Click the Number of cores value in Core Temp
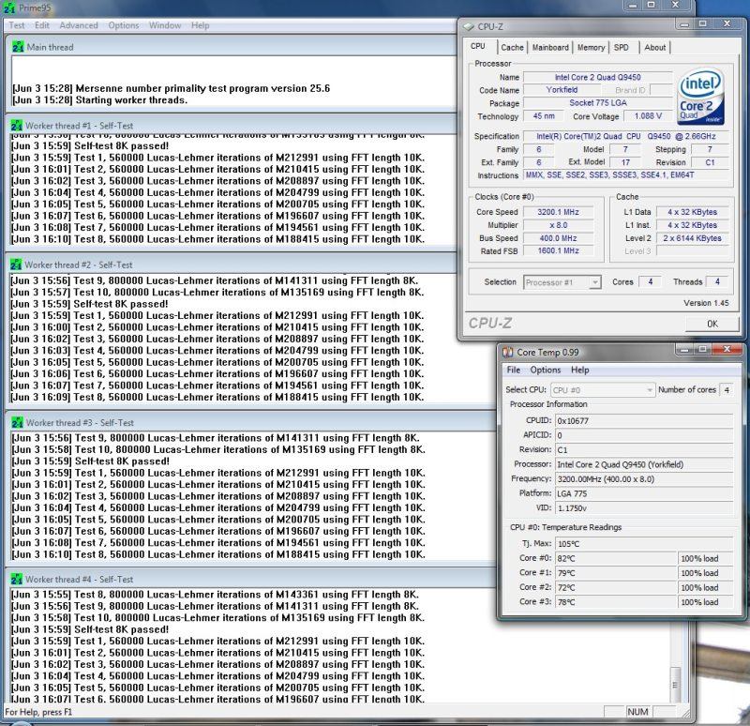Screen dimensions: 750x726 (727, 390)
